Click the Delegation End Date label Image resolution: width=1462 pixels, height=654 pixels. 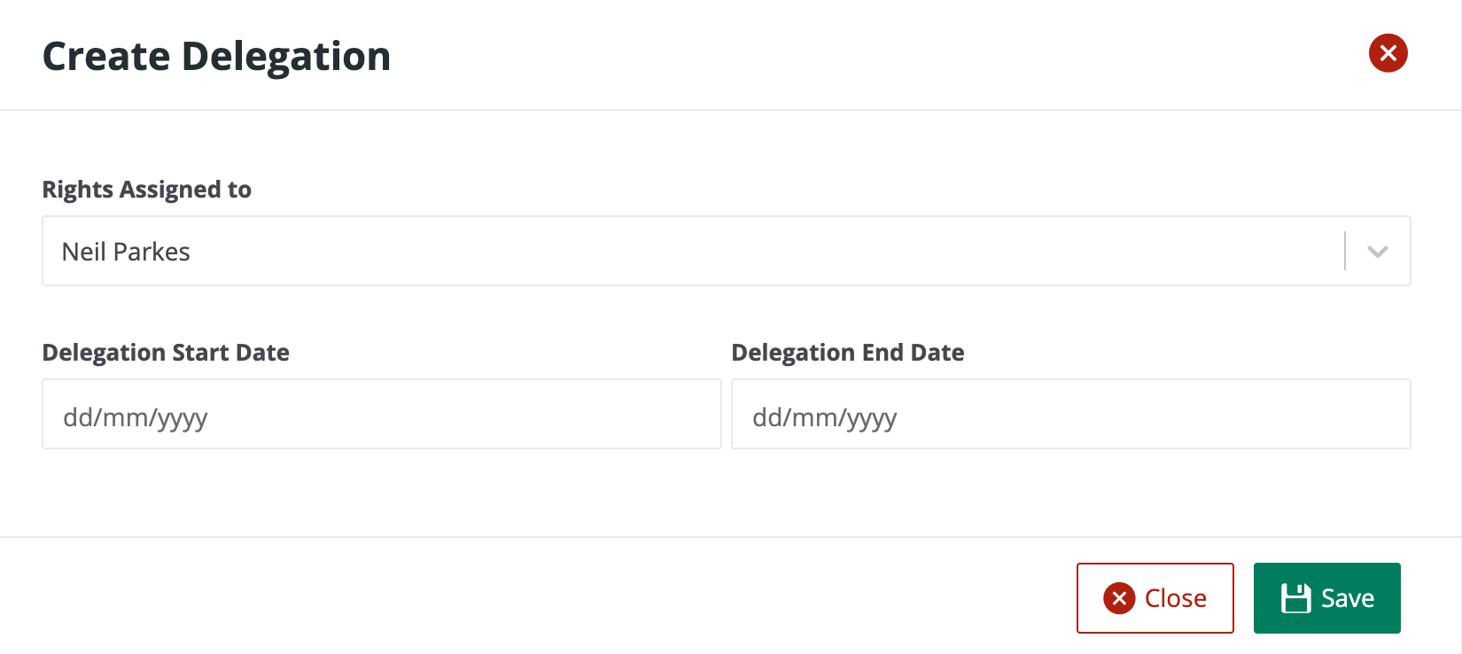[x=846, y=352]
